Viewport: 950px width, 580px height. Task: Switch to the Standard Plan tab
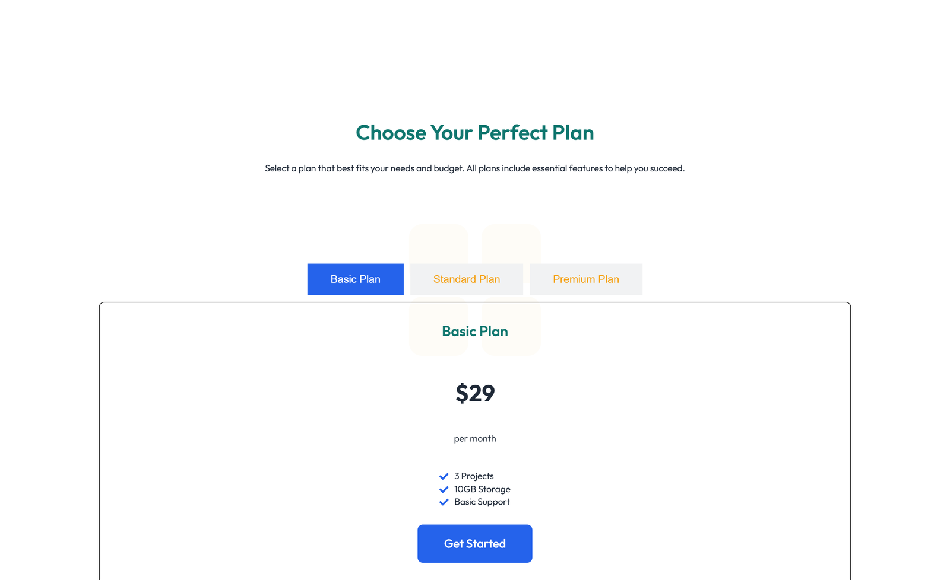(x=467, y=279)
